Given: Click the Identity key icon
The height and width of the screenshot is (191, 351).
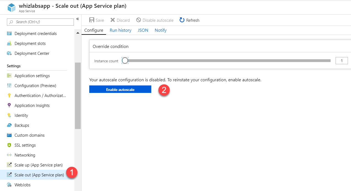Looking at the screenshot, I should click(9, 115).
